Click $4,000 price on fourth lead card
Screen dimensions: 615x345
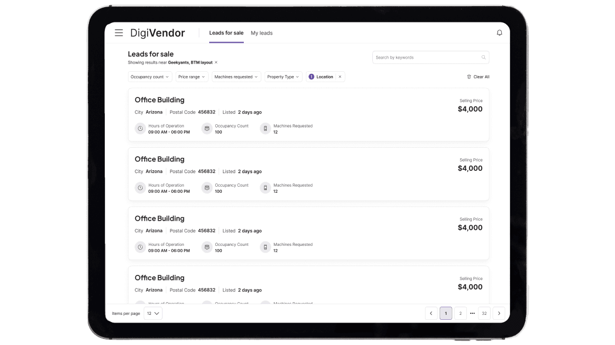(x=470, y=287)
